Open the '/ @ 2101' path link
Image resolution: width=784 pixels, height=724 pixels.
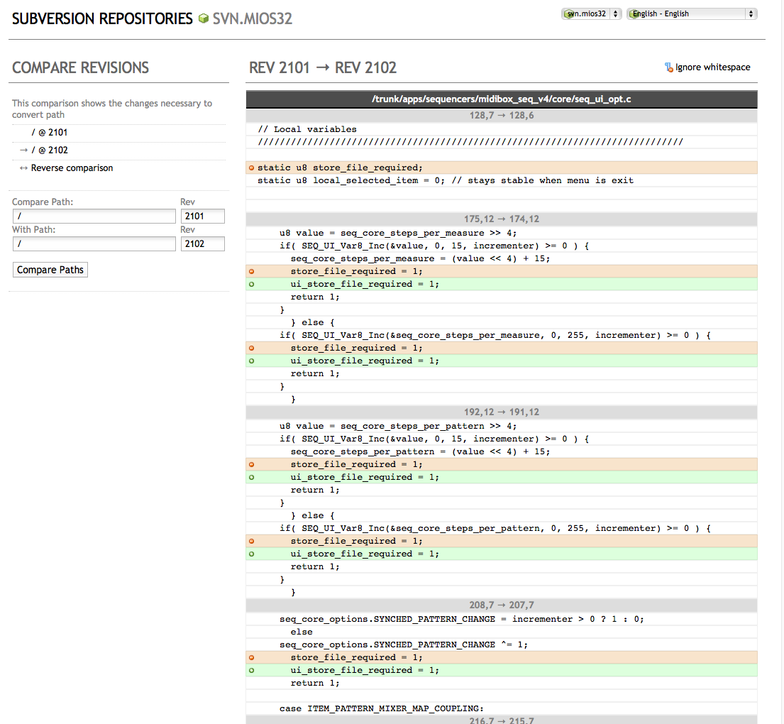coord(50,133)
